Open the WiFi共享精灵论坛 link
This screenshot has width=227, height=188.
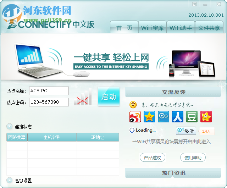[x=171, y=142]
